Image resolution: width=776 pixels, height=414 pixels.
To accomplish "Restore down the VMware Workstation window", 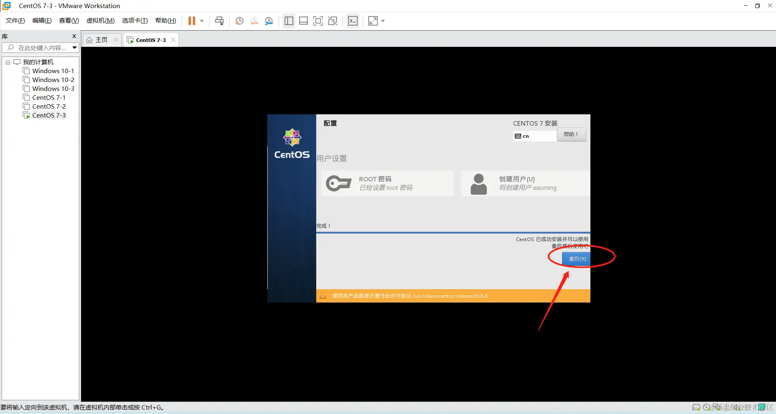I will (x=757, y=6).
